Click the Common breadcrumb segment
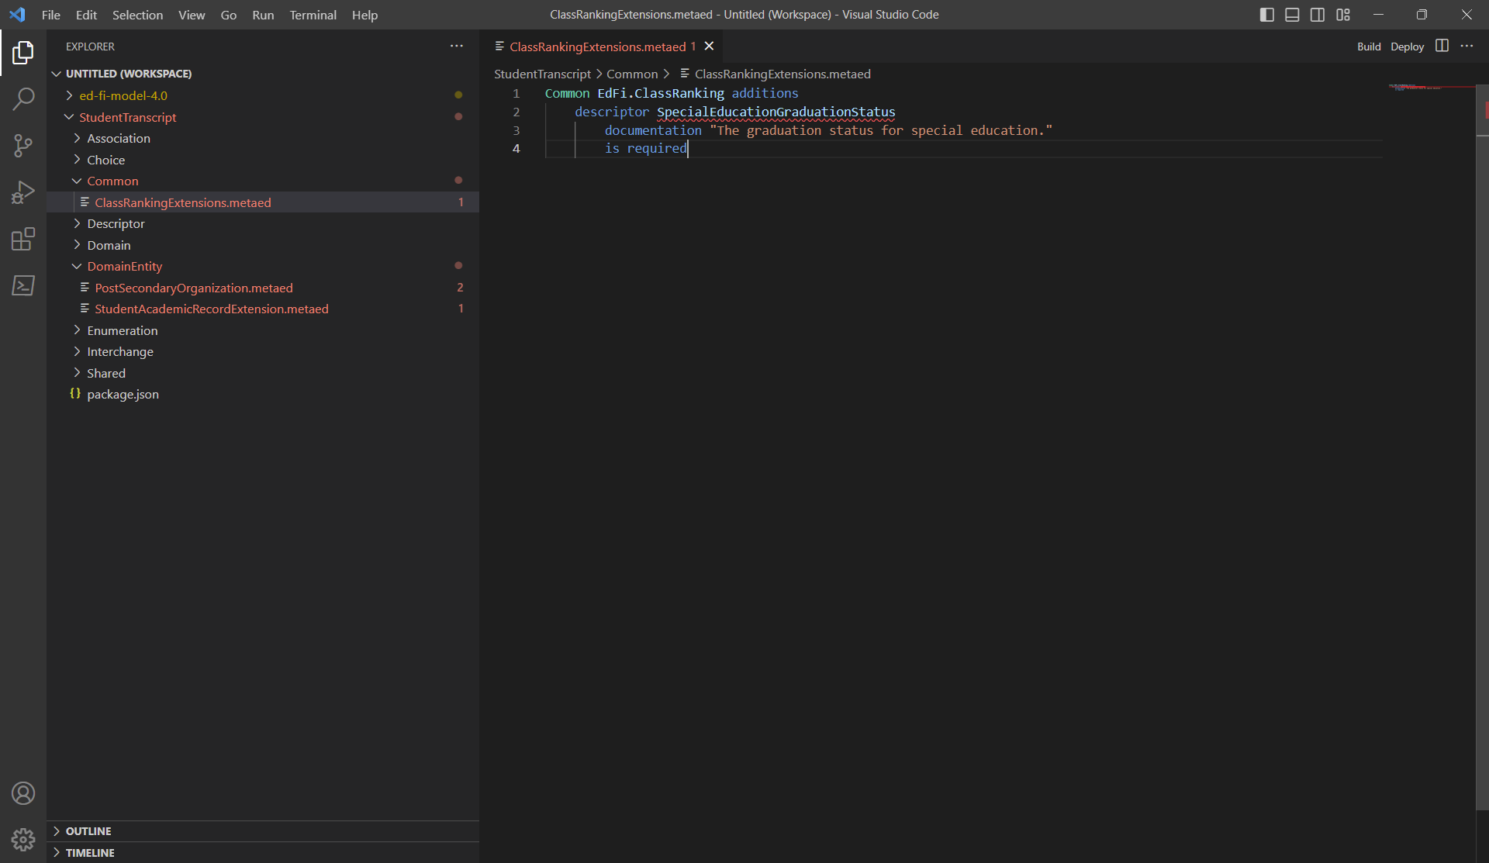This screenshot has width=1489, height=863. point(632,74)
